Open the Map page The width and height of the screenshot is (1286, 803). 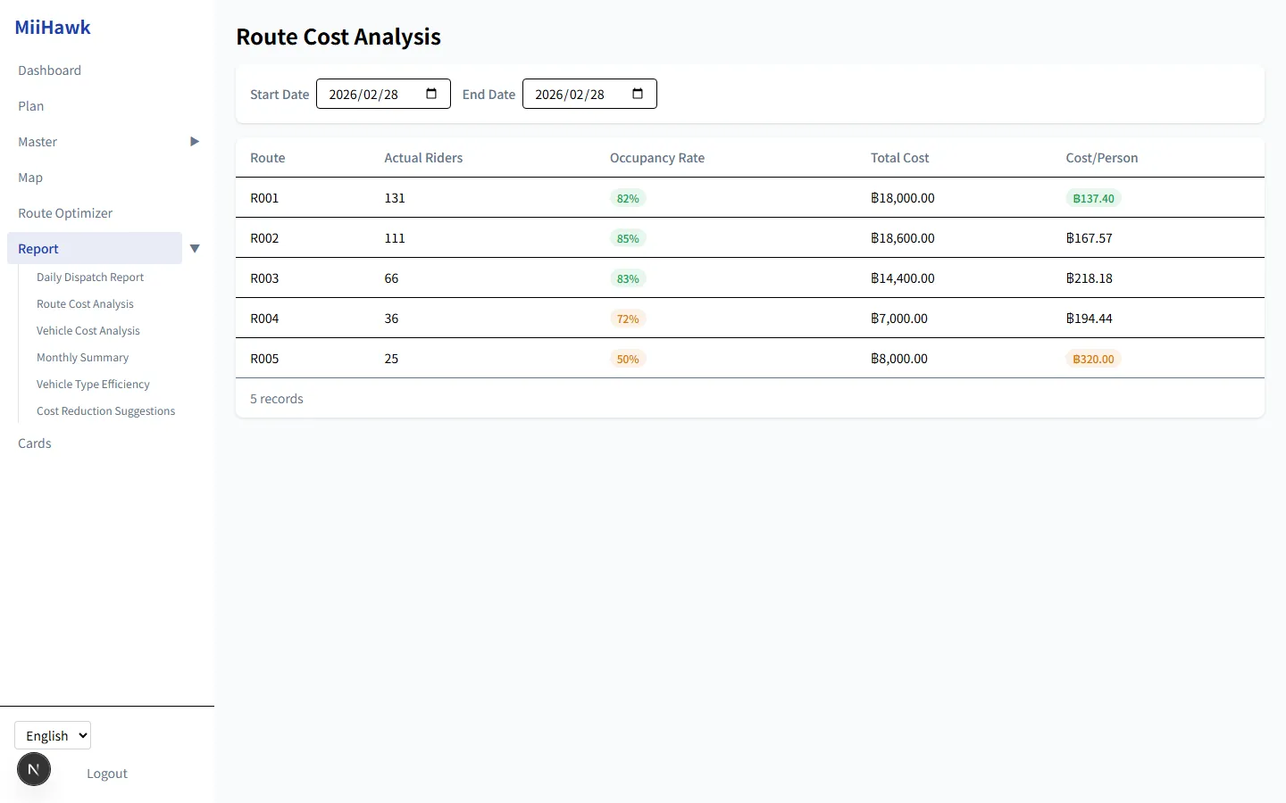(x=30, y=178)
